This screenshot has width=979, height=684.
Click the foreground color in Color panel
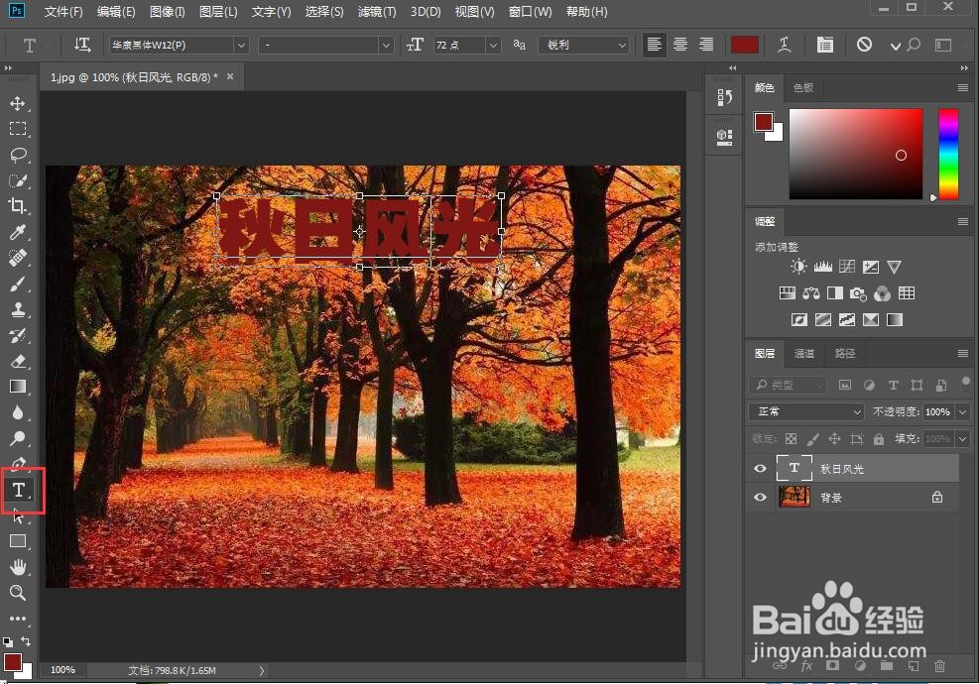click(763, 122)
